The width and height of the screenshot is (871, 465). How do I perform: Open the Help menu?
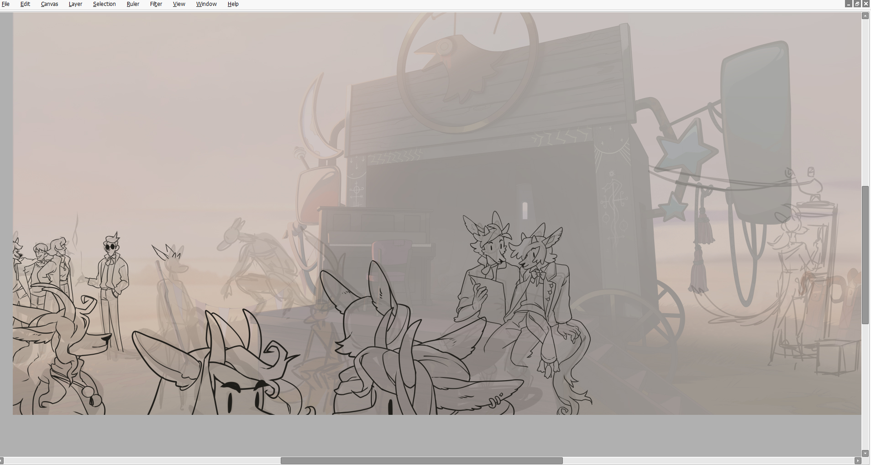[233, 4]
